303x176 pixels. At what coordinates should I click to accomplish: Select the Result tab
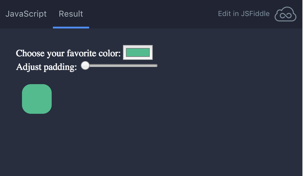(71, 14)
